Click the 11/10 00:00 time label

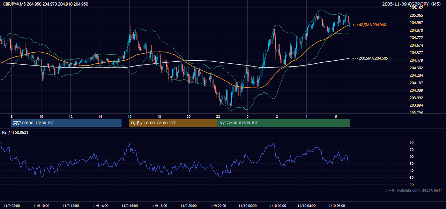point(247,206)
